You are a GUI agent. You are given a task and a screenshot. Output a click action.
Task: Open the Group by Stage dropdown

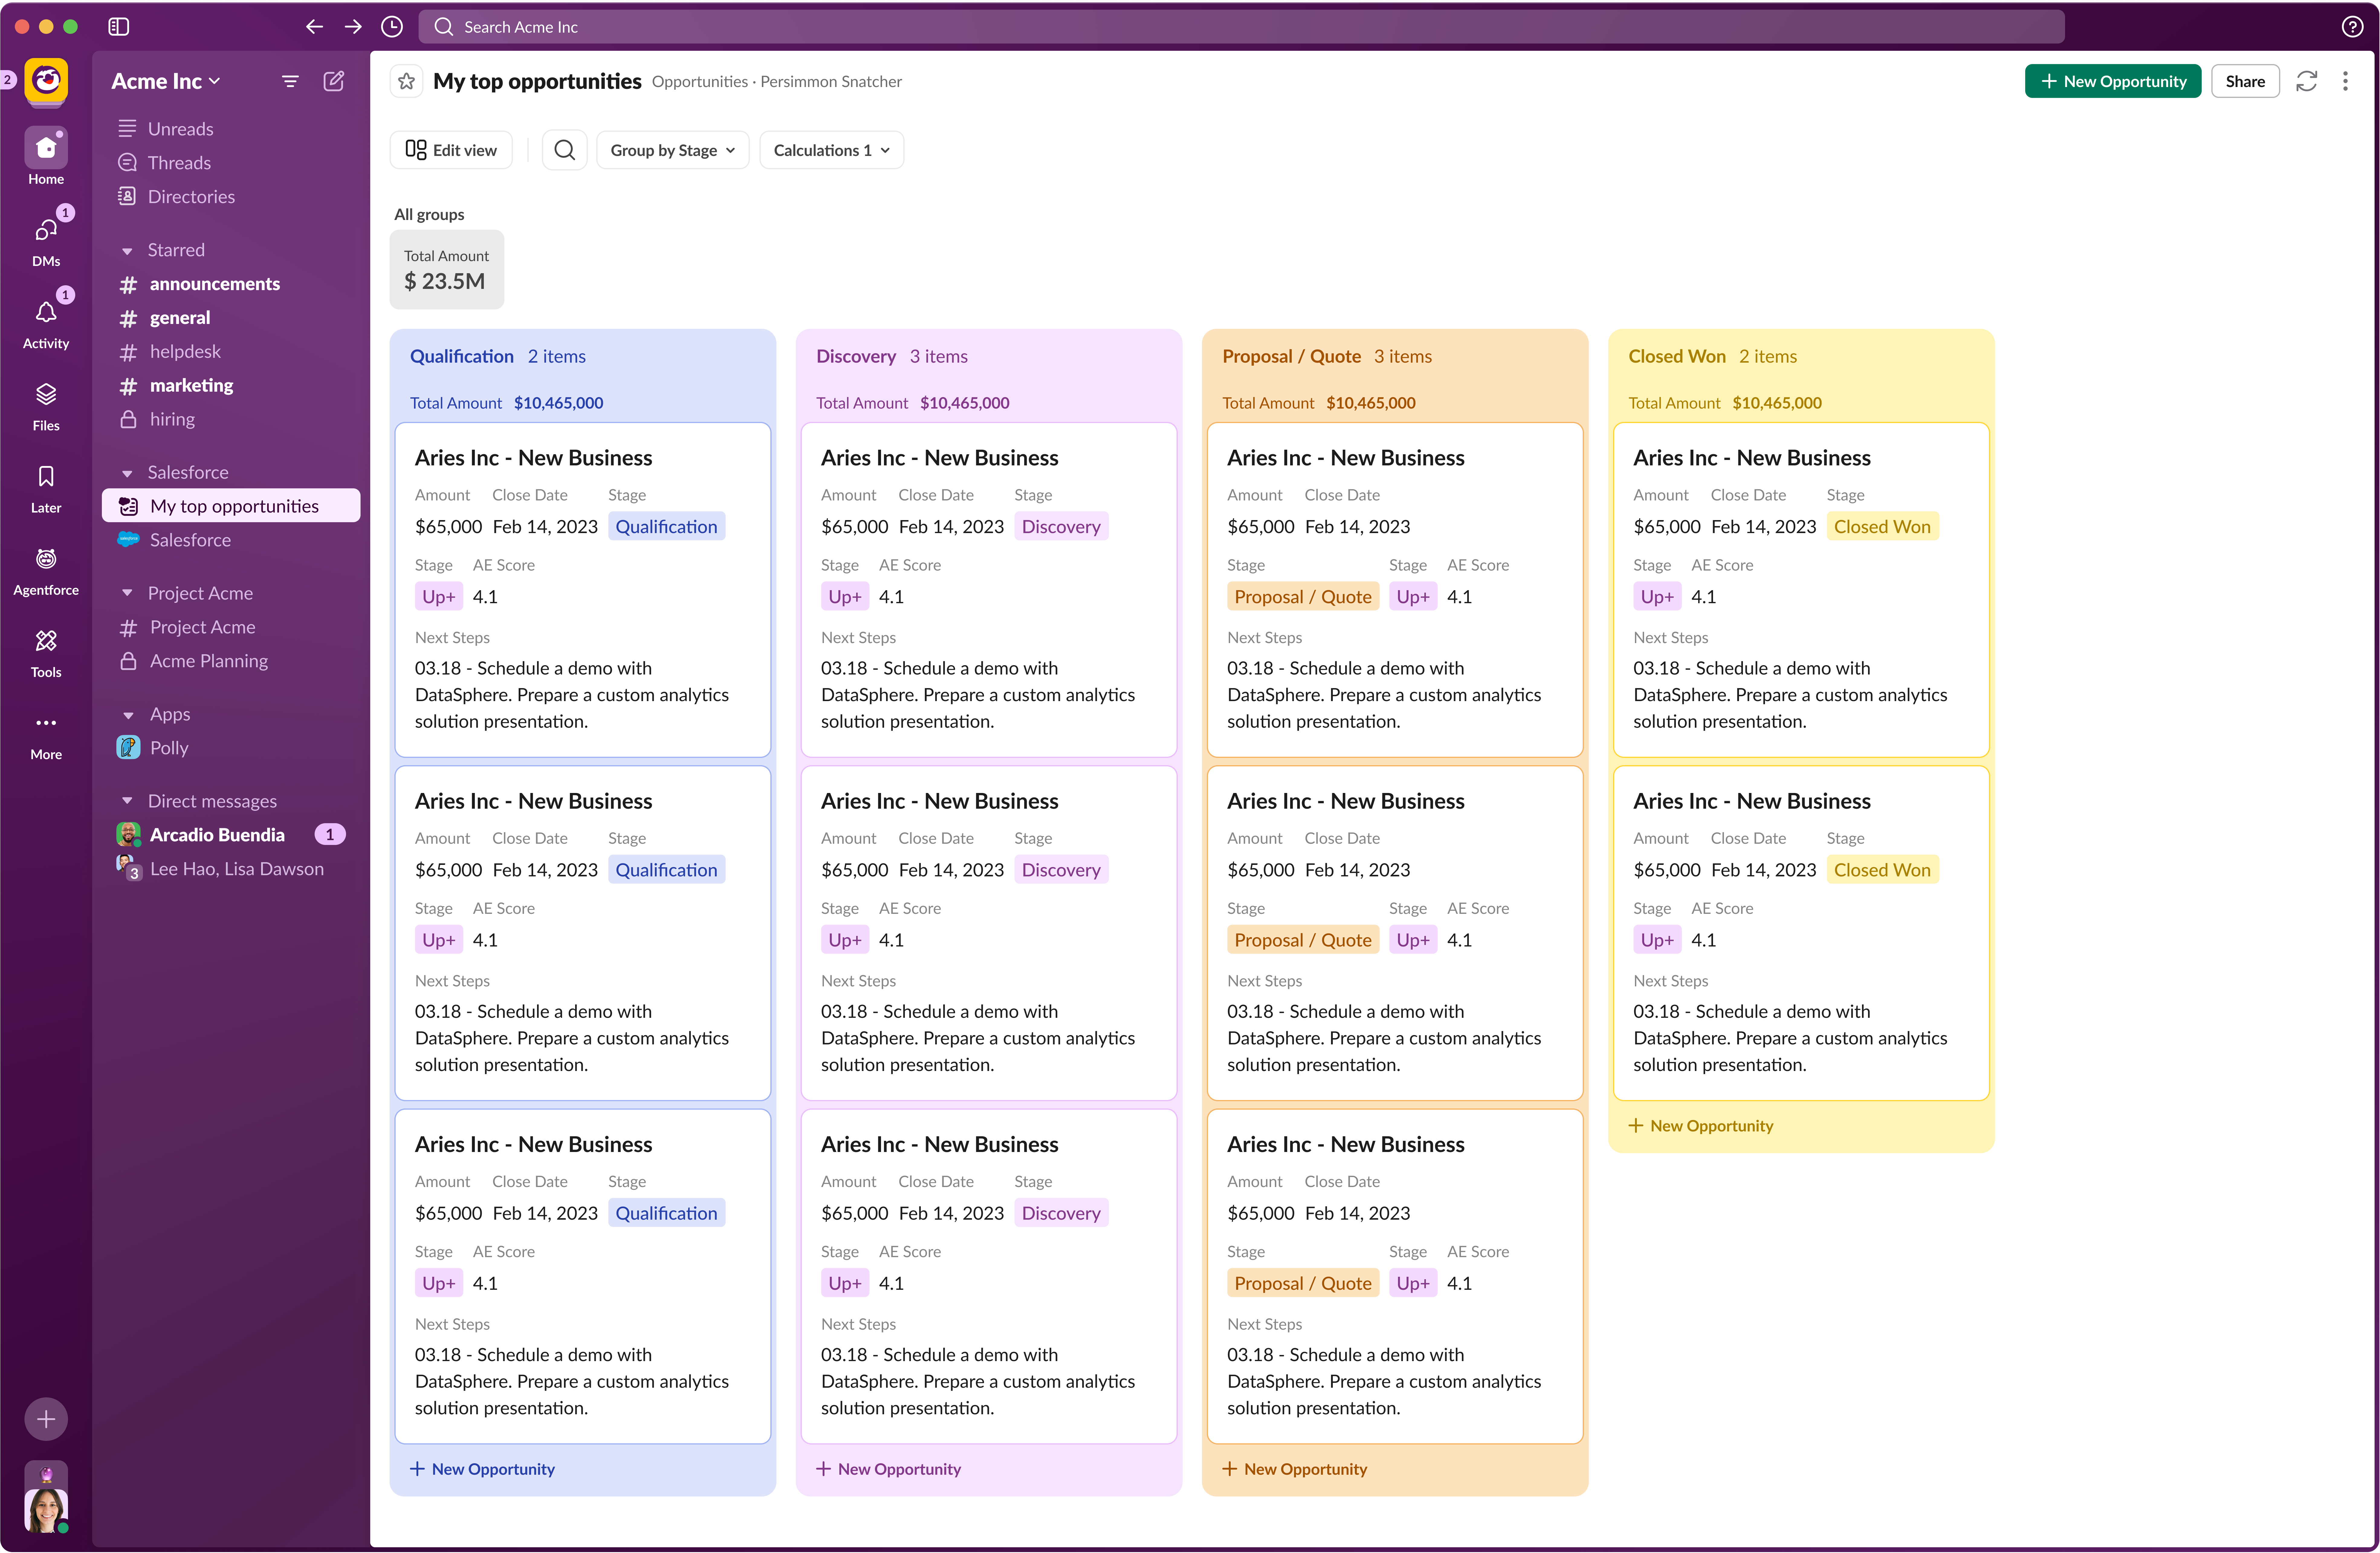(x=673, y=150)
